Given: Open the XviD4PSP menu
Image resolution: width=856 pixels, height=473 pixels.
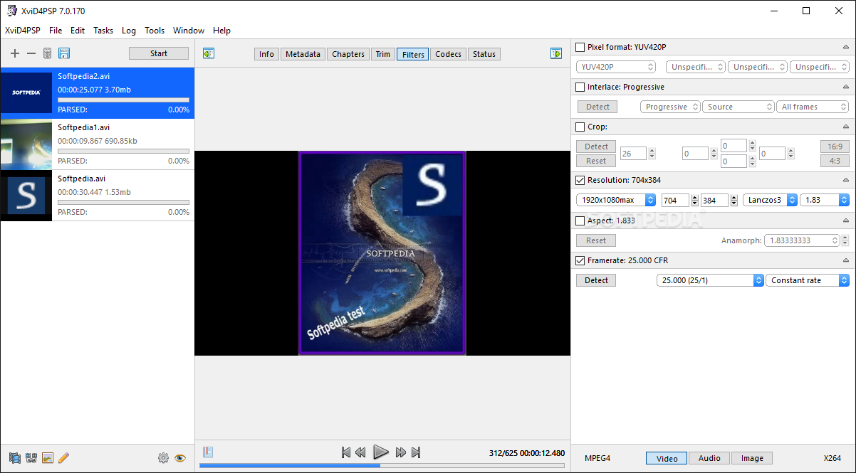Looking at the screenshot, I should coord(23,31).
